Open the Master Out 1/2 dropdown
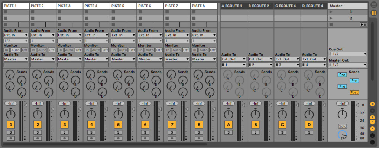This screenshot has width=379, height=148. (348, 65)
